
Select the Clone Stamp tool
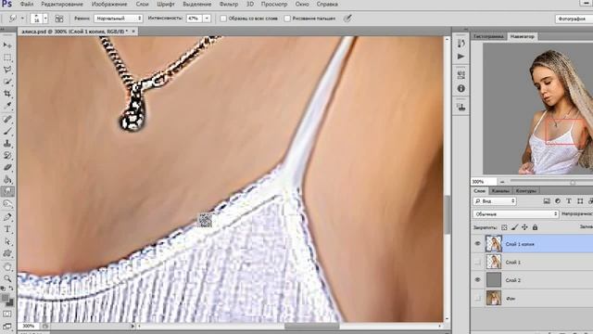pos(7,143)
